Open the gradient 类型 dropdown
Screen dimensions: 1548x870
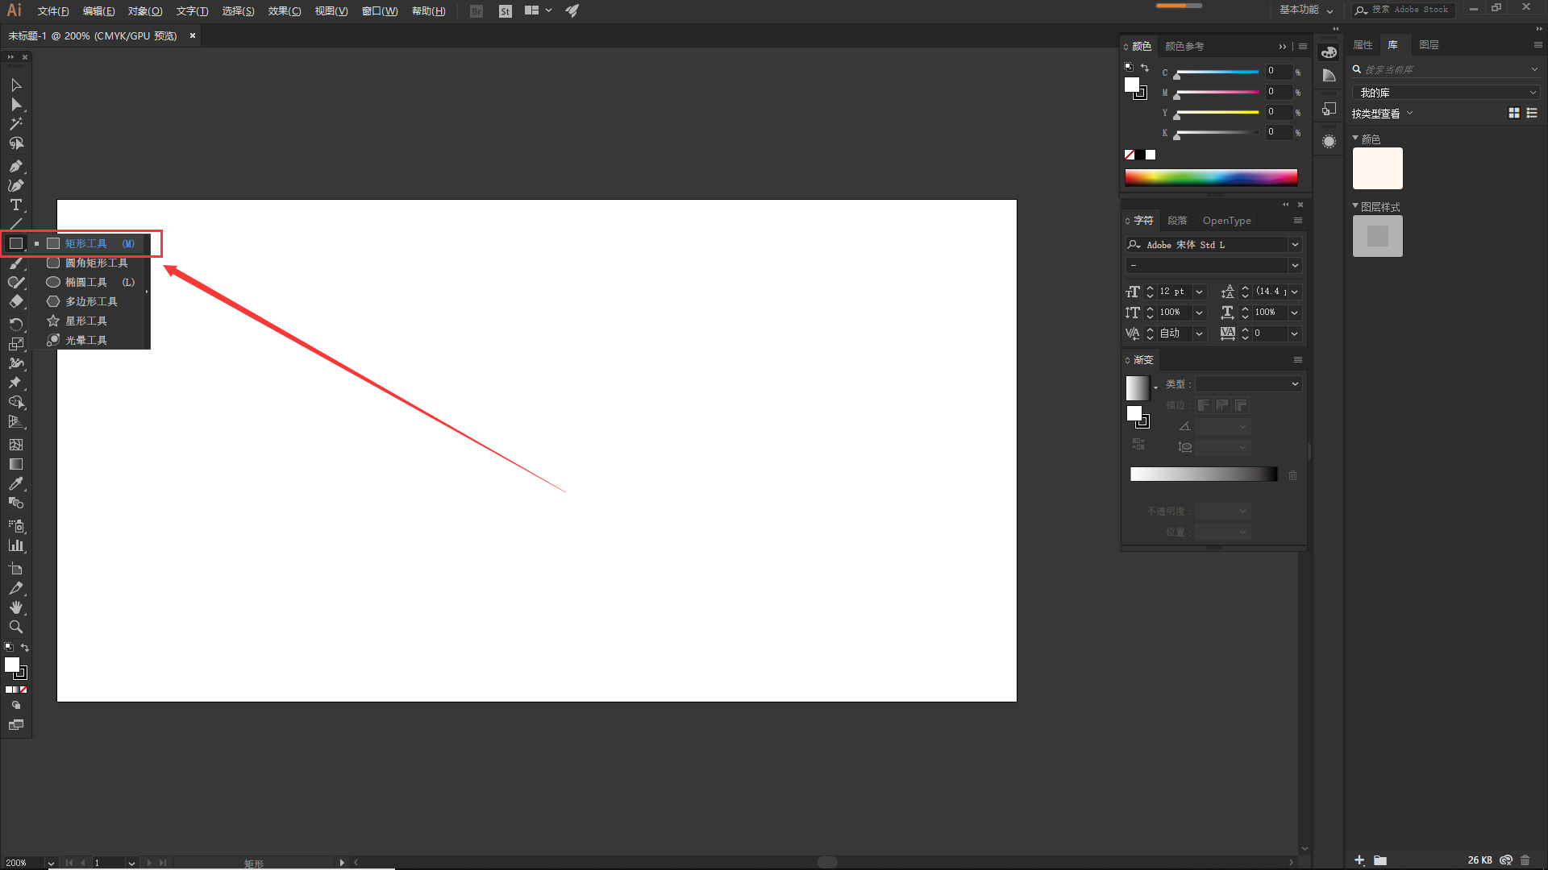click(x=1248, y=384)
